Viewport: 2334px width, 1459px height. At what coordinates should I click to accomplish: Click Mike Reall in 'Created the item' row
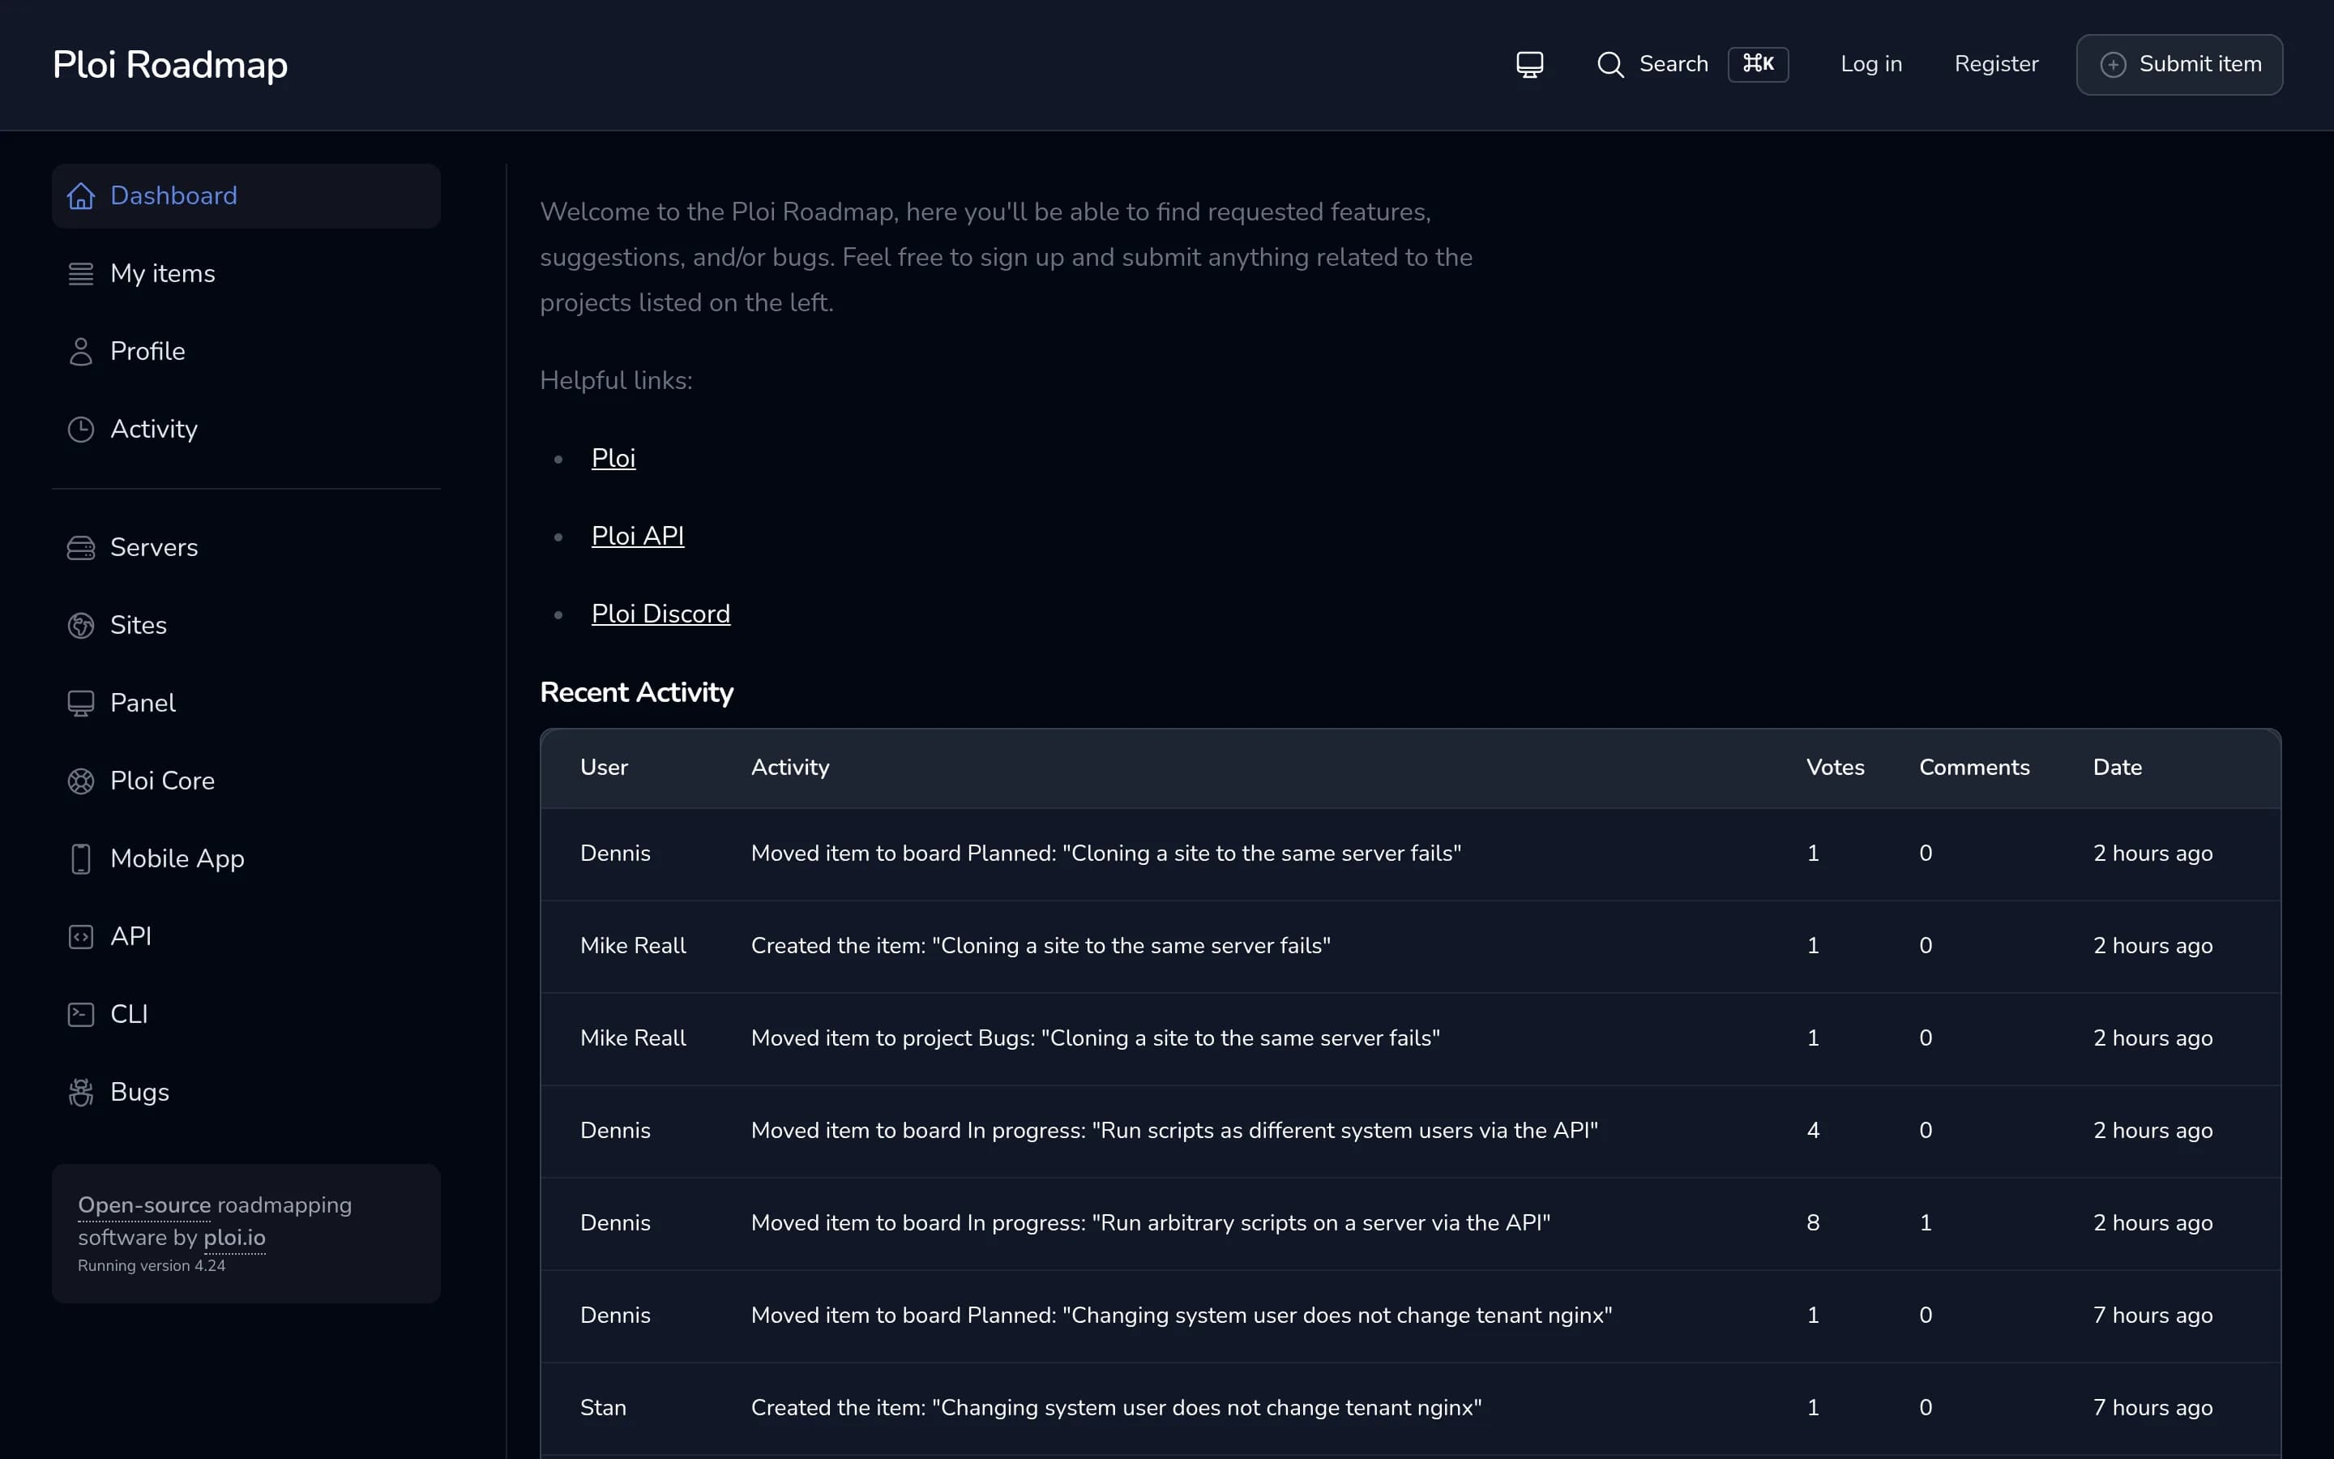[633, 947]
